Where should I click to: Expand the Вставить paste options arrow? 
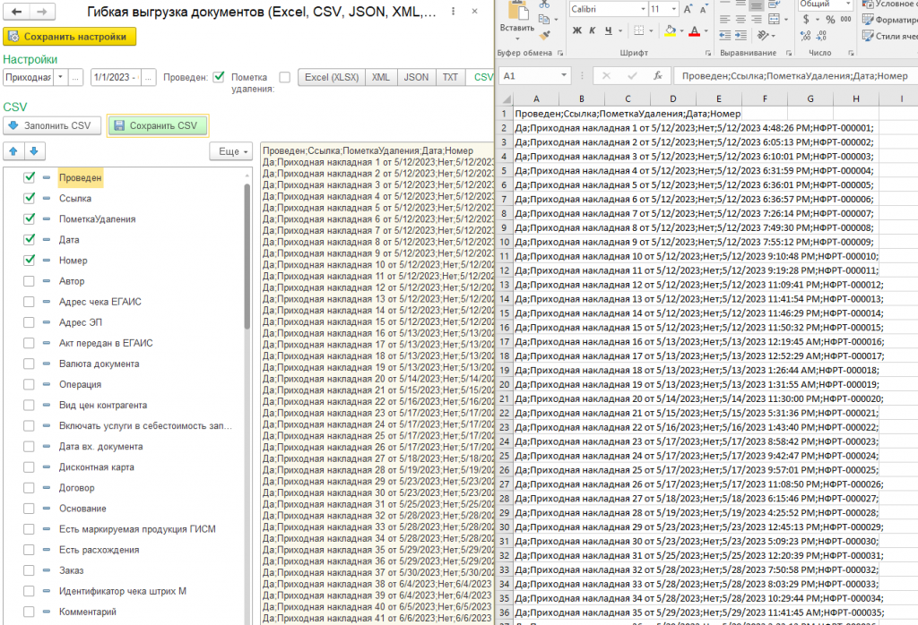pos(517,38)
